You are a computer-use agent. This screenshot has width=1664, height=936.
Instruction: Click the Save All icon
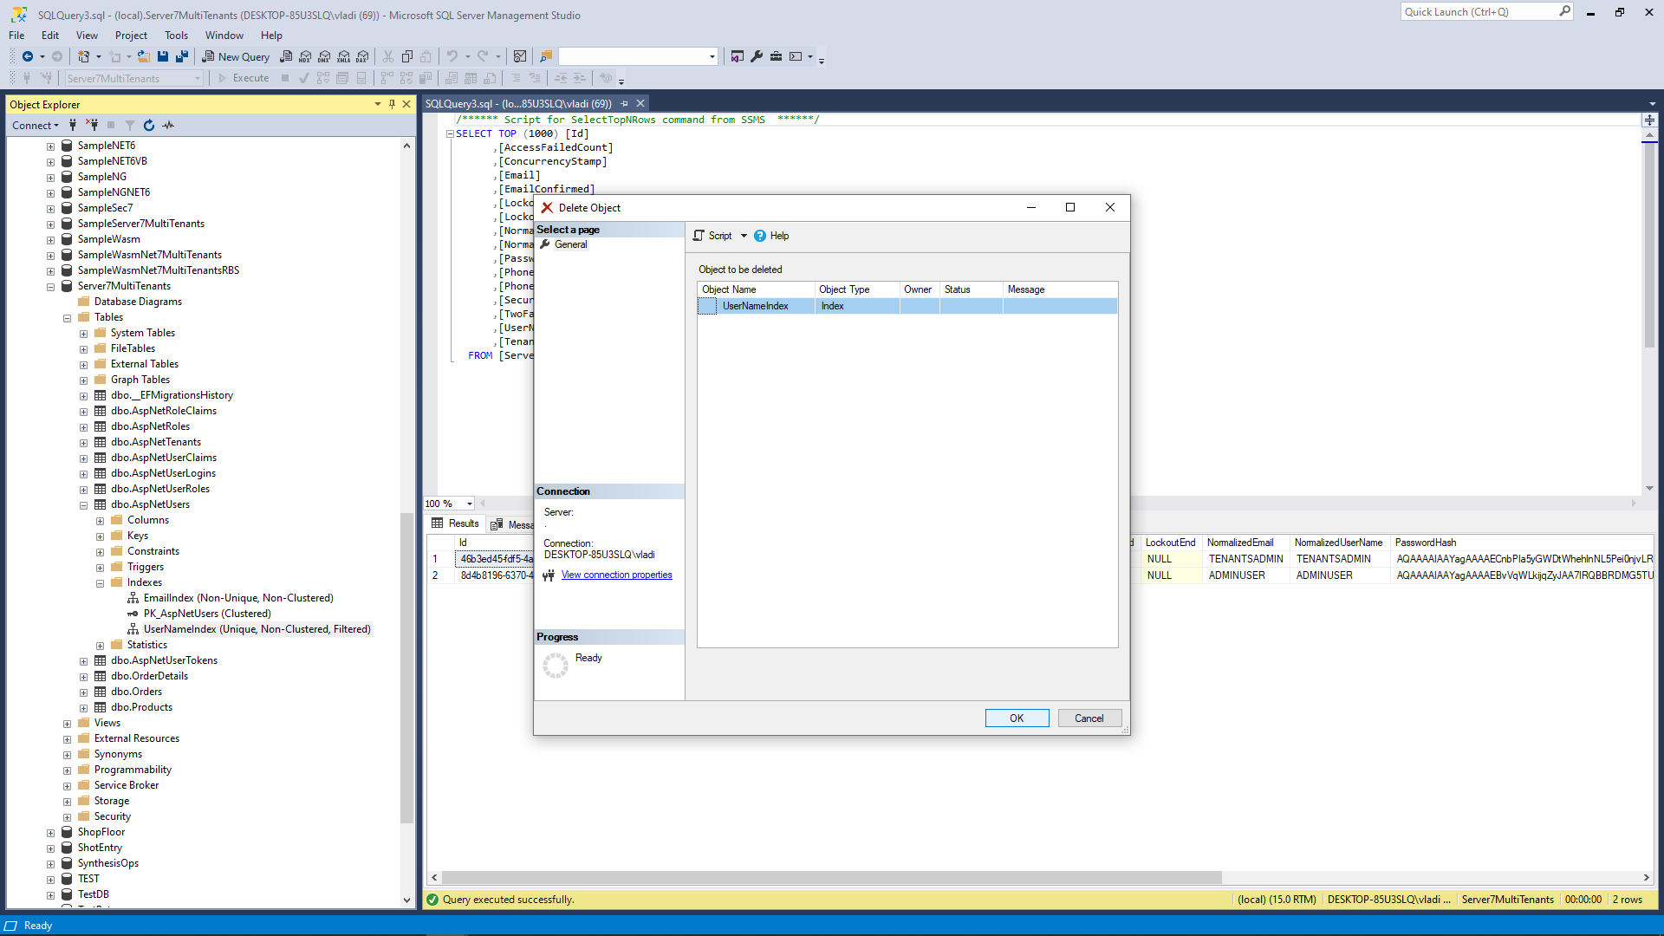182,56
